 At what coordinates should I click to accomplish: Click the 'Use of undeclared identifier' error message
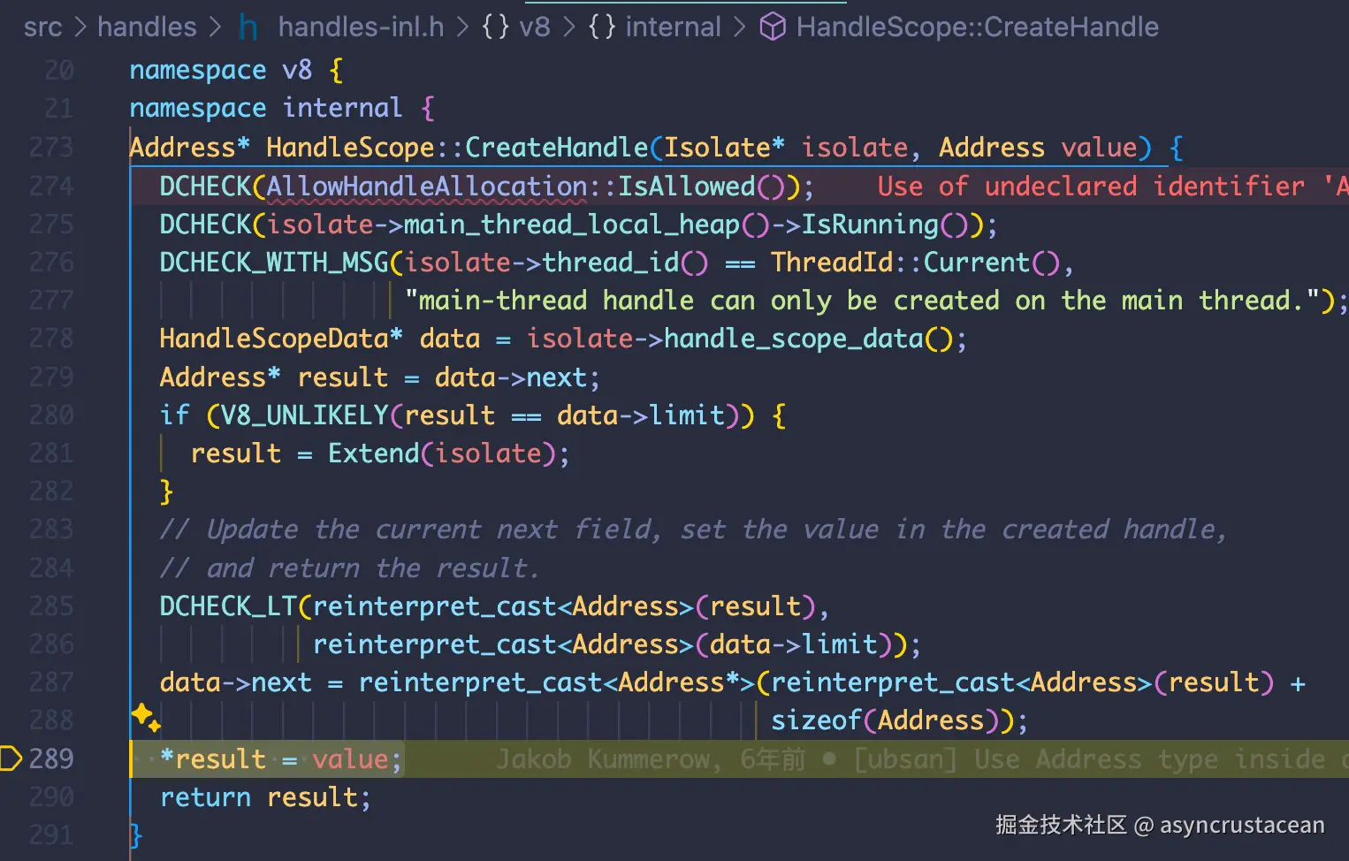tap(1112, 186)
